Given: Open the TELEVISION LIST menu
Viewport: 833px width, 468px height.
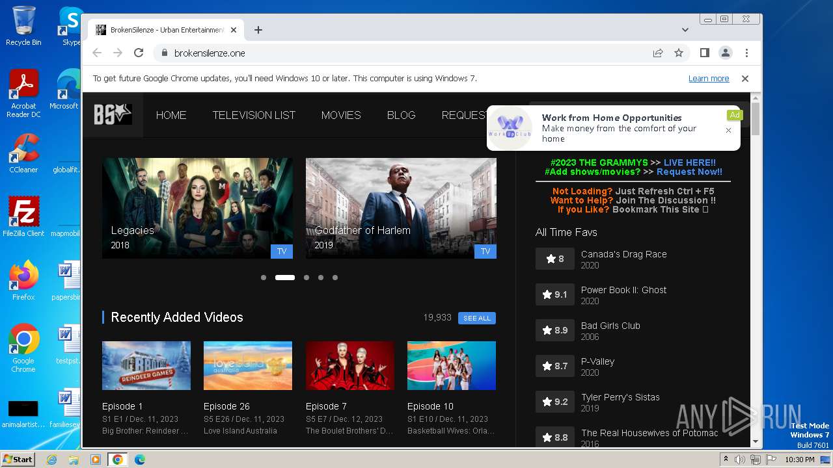Looking at the screenshot, I should click(x=254, y=115).
